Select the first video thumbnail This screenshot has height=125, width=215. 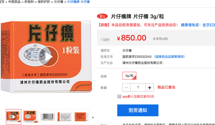13,117
